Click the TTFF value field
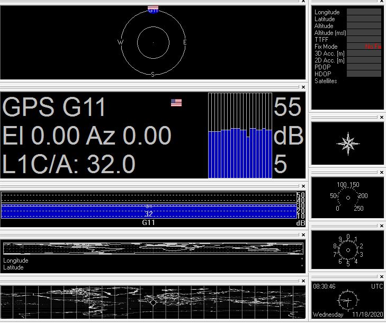The image size is (386, 323). [x=364, y=40]
